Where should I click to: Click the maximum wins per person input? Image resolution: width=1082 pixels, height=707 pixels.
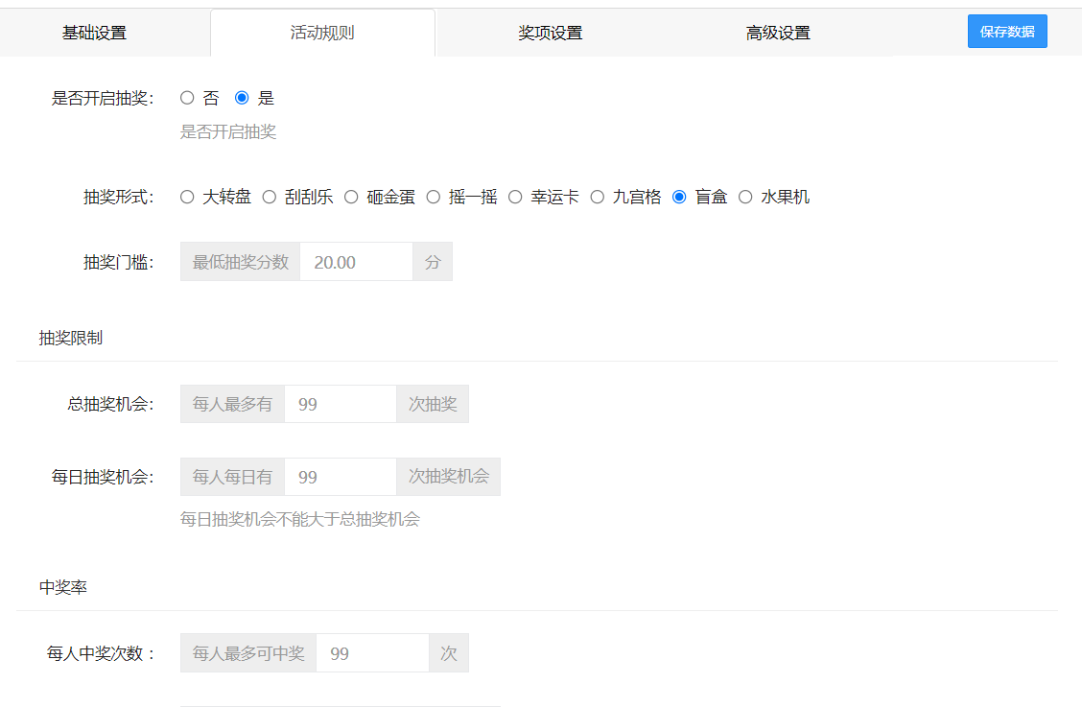[x=373, y=652]
